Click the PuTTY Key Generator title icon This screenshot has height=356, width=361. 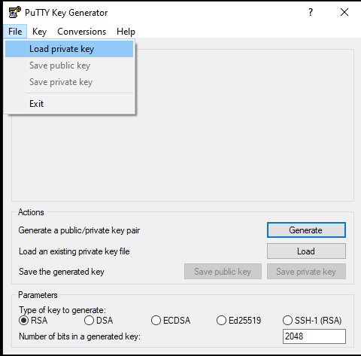coord(14,12)
